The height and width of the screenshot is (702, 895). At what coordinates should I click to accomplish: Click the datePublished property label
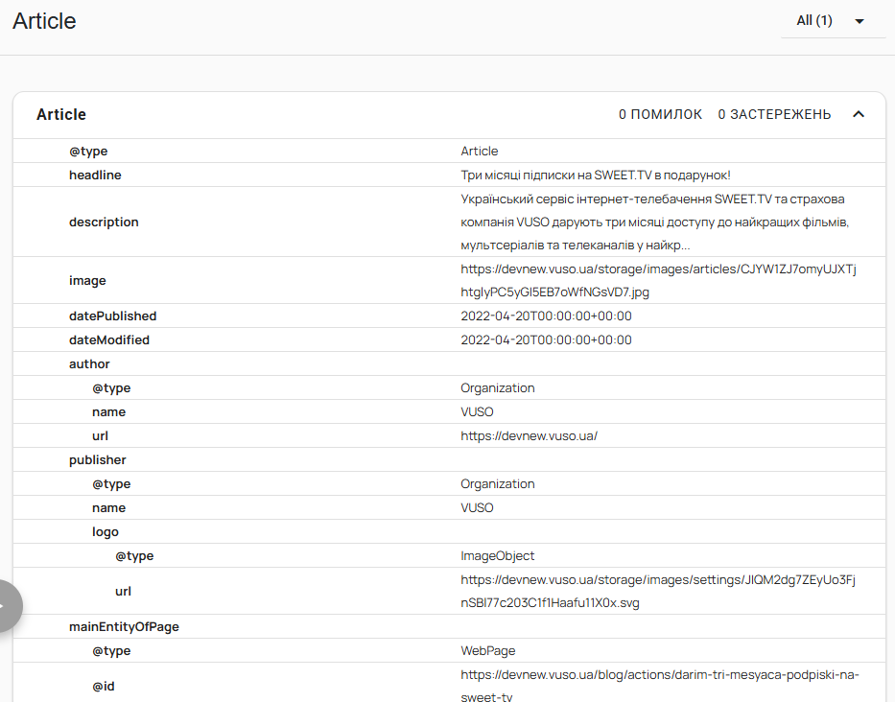(112, 316)
